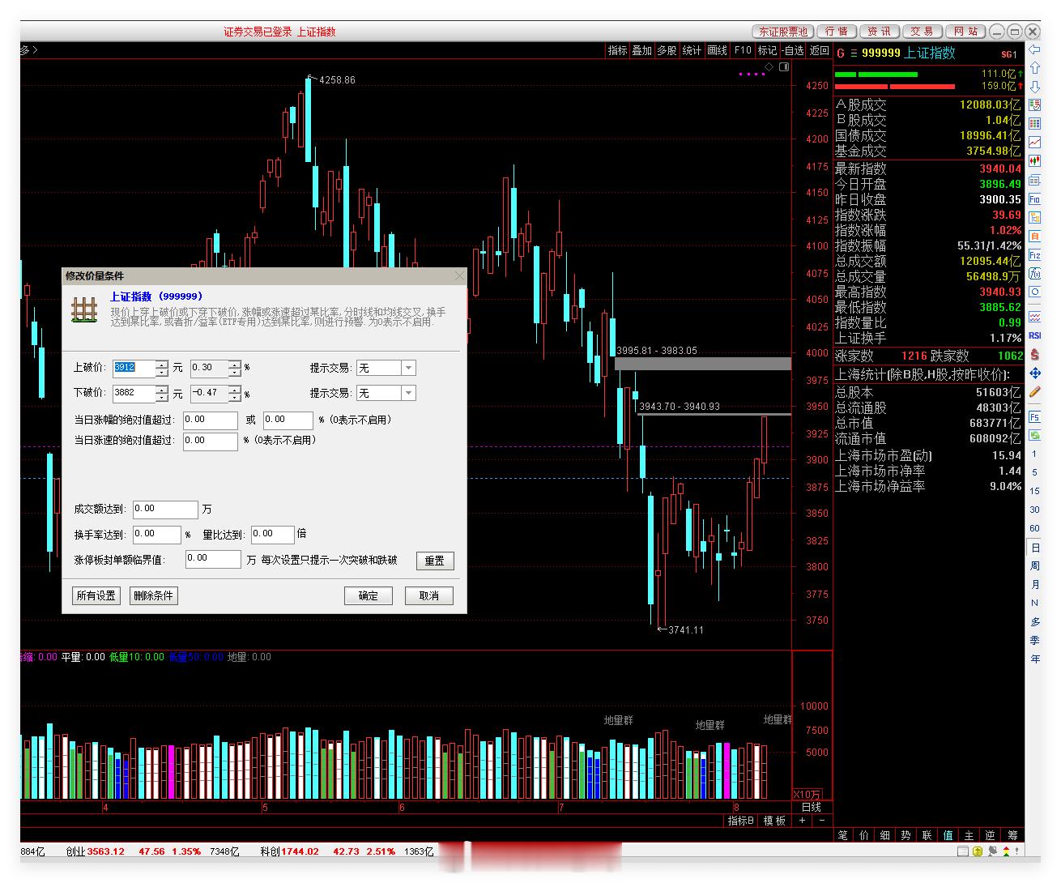Decrease the 下破价 percent spinner down
1061x883 pixels.
(x=235, y=397)
